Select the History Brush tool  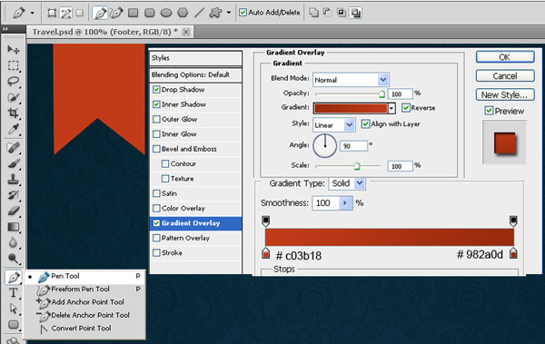[14, 195]
